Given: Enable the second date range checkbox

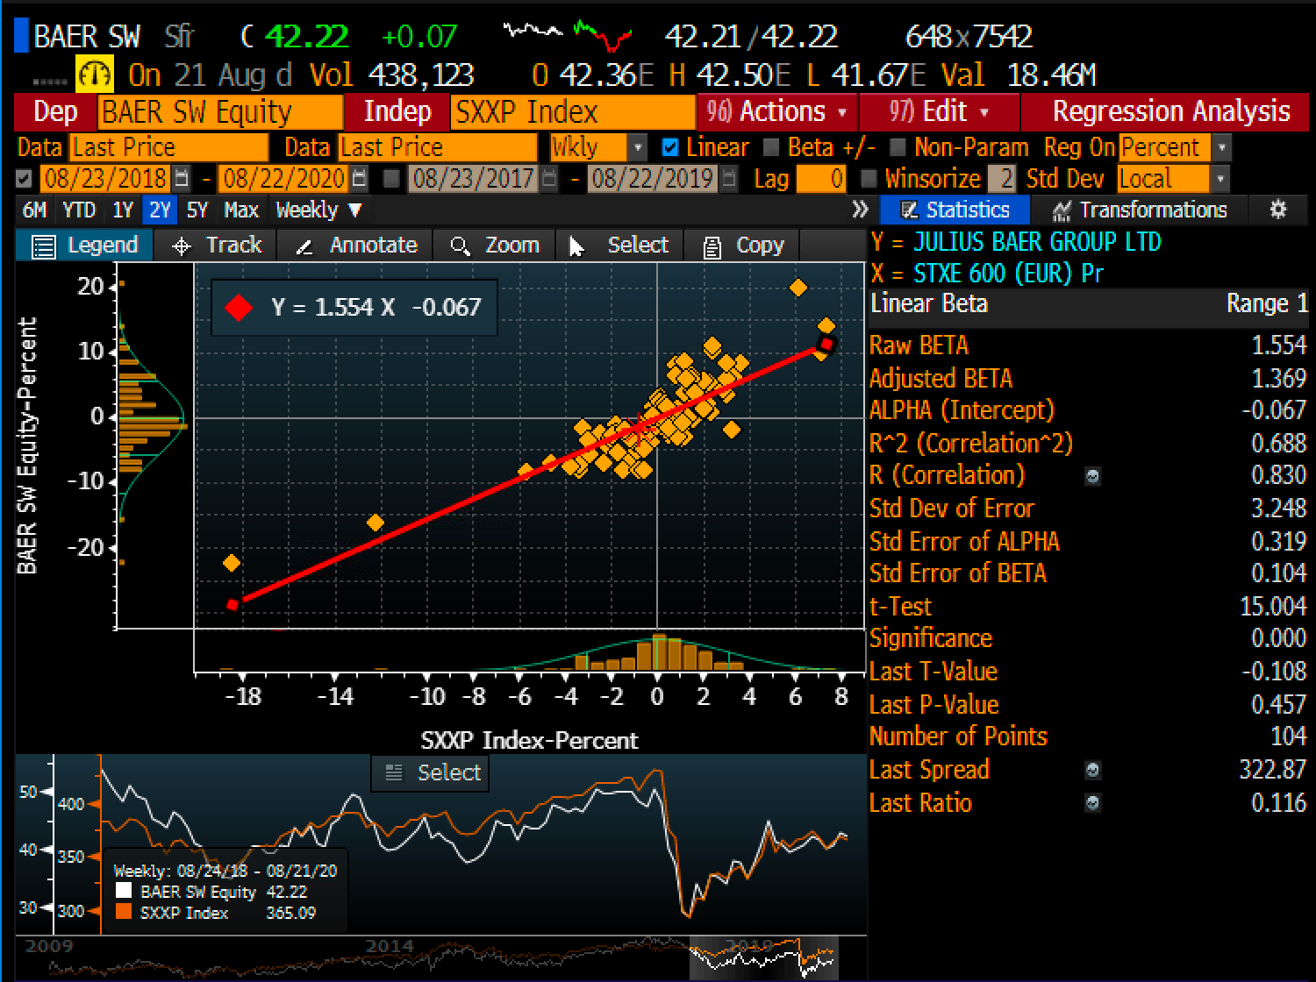Looking at the screenshot, I should pyautogui.click(x=393, y=179).
